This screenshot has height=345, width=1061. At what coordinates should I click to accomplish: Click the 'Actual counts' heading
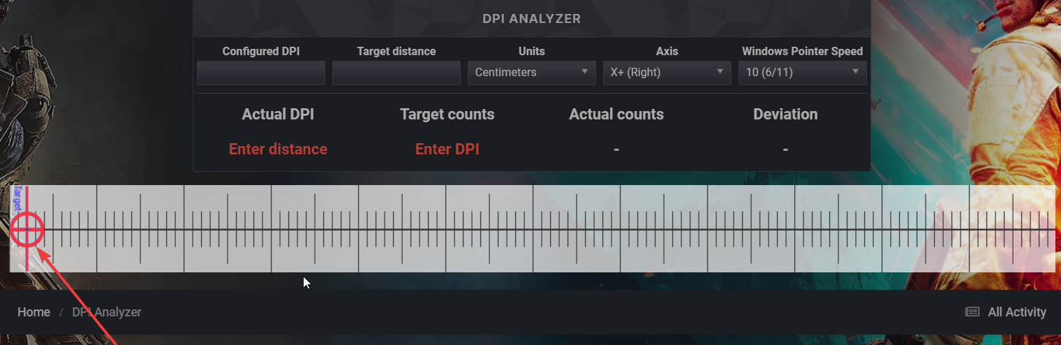pos(616,115)
